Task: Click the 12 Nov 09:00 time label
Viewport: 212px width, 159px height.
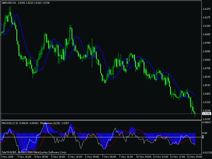Action: (194, 157)
